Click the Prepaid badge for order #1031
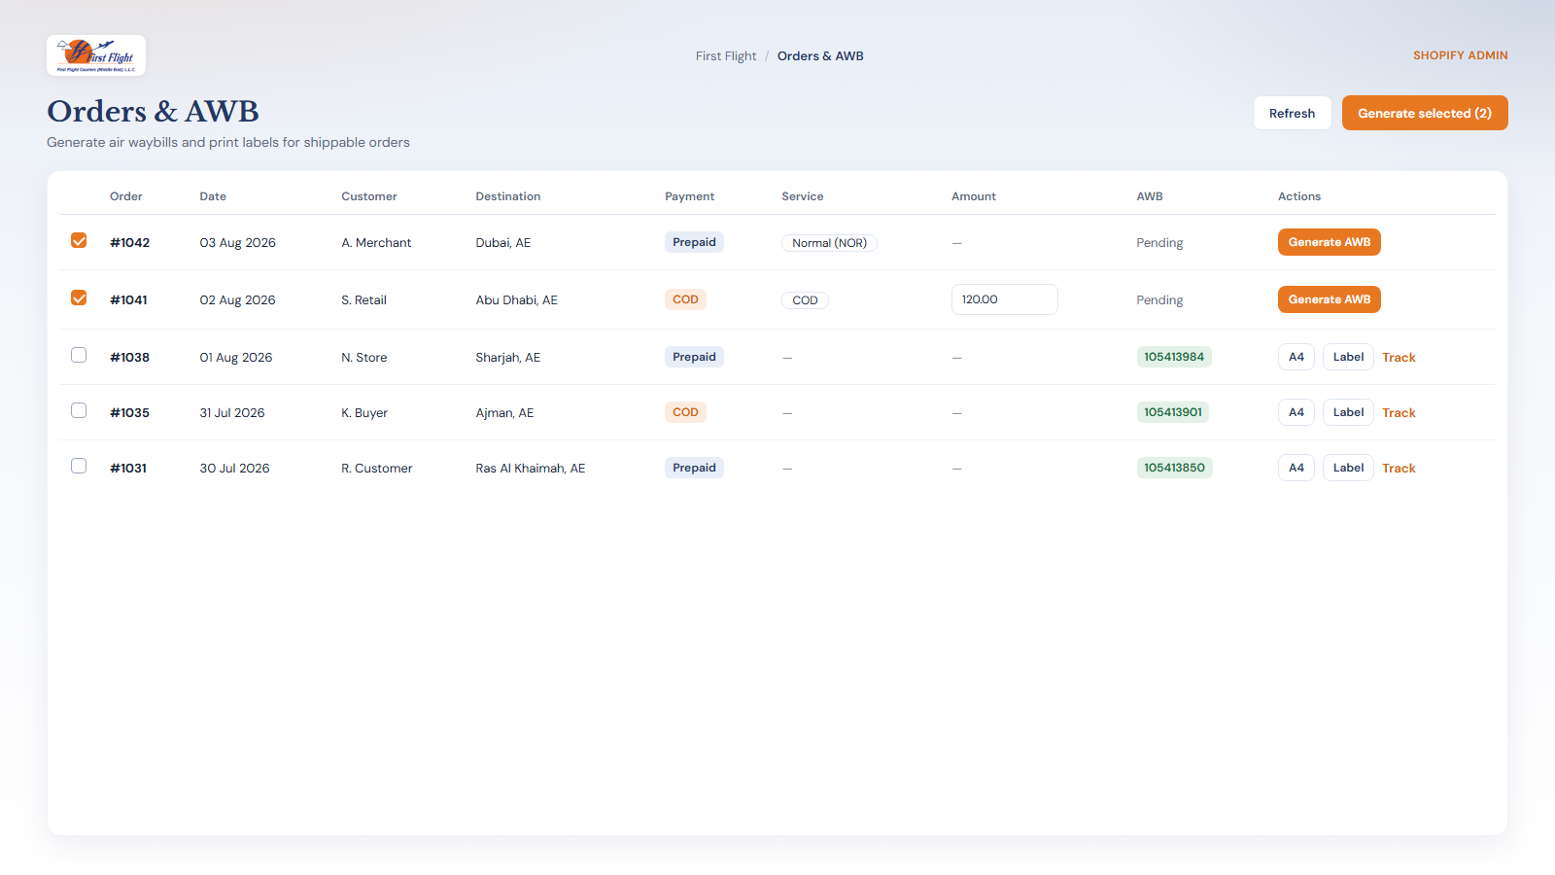This screenshot has width=1555, height=875. (x=694, y=468)
